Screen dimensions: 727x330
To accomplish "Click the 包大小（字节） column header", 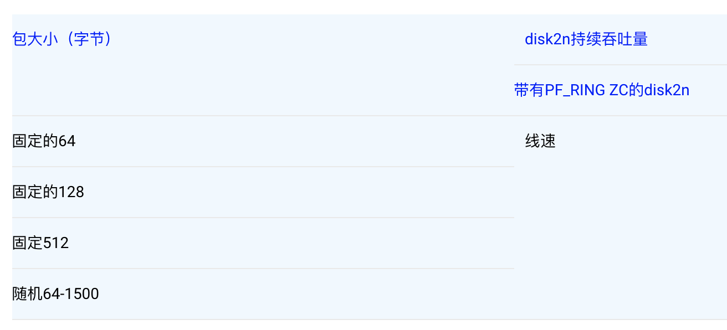I will pos(62,39).
